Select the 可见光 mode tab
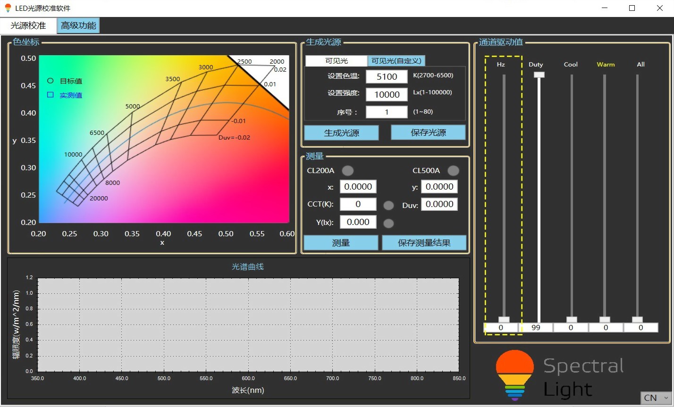Screen dimensions: 674x407 pos(337,61)
